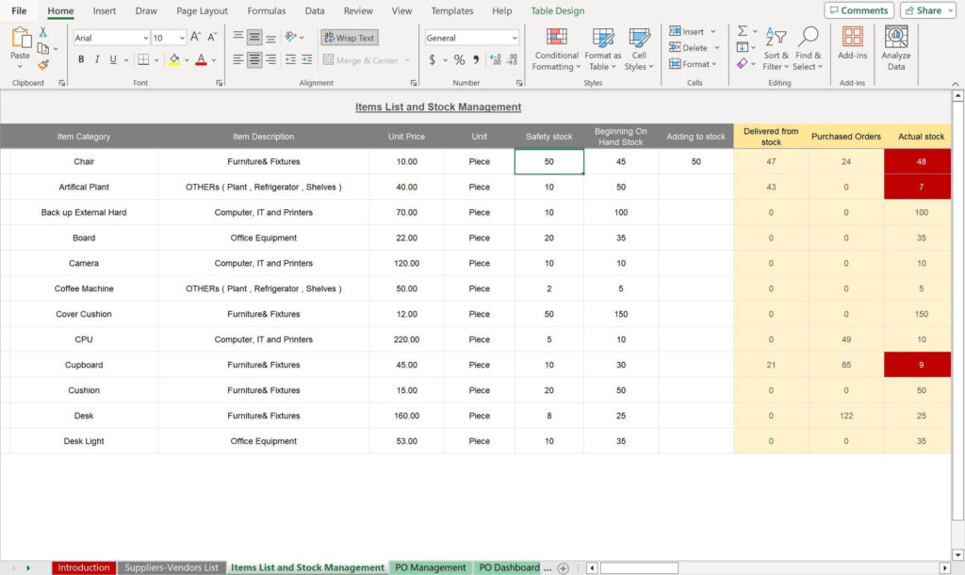The width and height of the screenshot is (965, 575).
Task: Apply red Font Color swatch
Action: tap(201, 59)
